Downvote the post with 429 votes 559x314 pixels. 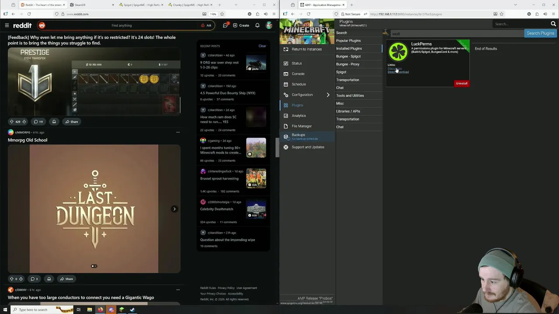click(x=24, y=122)
